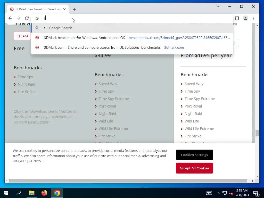The width and height of the screenshot is (264, 198).
Task: Select the 3DMark benchmark for Windows tab
Action: (x=38, y=9)
